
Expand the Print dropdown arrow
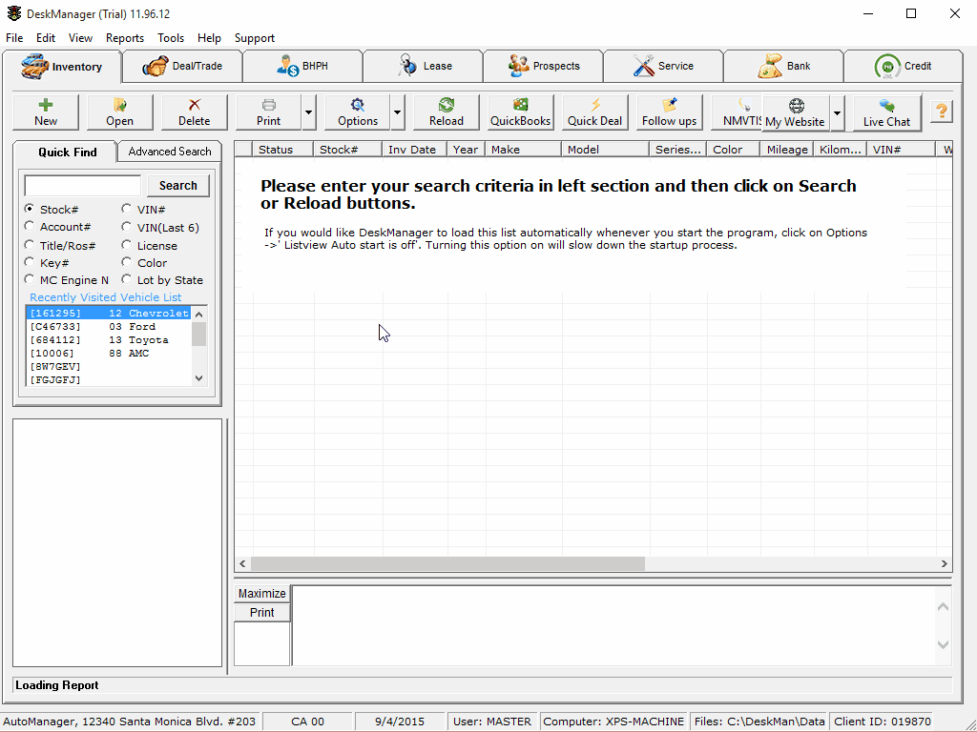tap(308, 112)
